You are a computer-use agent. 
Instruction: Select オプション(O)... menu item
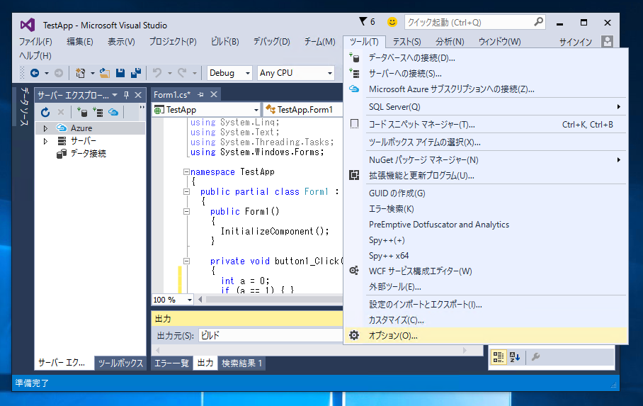click(486, 335)
